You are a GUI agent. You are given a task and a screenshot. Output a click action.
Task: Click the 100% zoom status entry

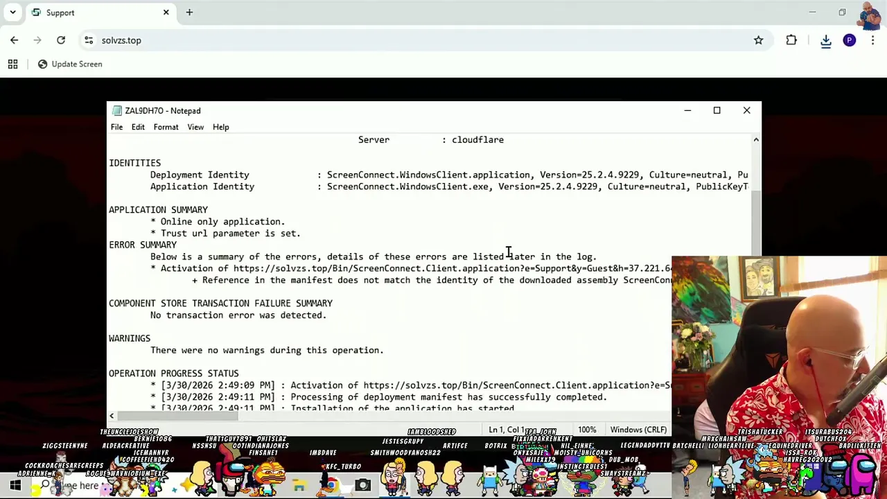coord(587,430)
